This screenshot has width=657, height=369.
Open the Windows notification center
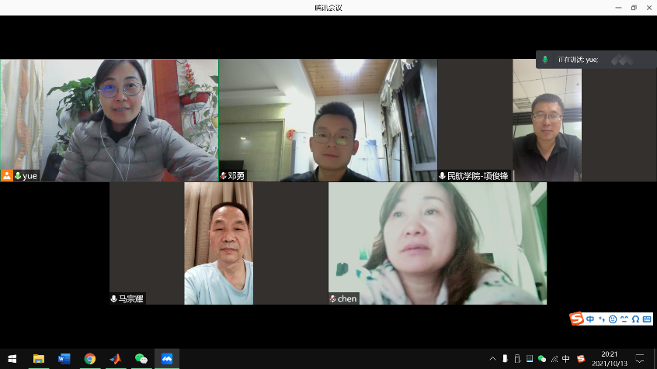640,359
